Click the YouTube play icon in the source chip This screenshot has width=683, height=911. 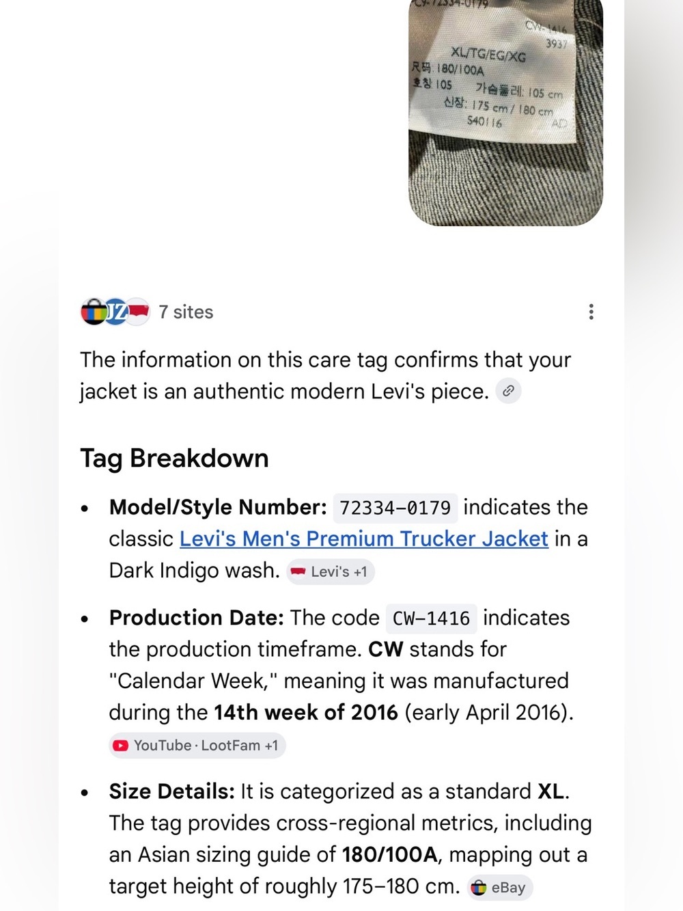121,746
